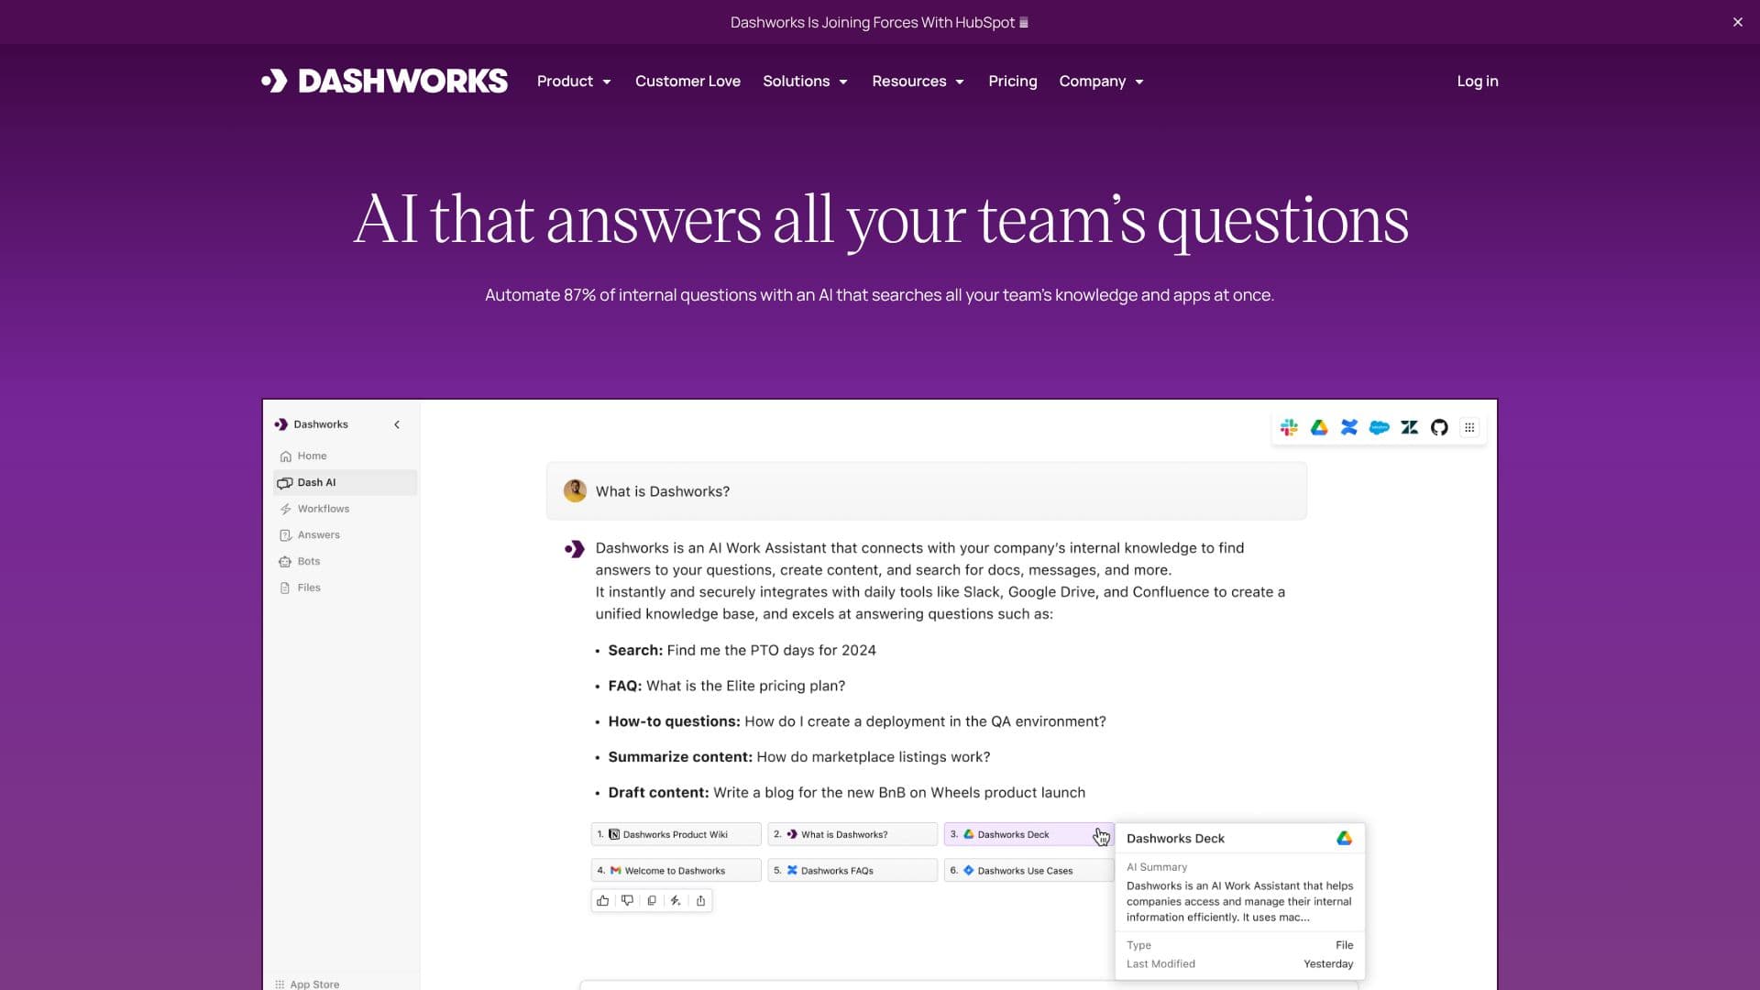The width and height of the screenshot is (1760, 990).
Task: Expand the Resources dropdown menu
Action: pos(918,81)
